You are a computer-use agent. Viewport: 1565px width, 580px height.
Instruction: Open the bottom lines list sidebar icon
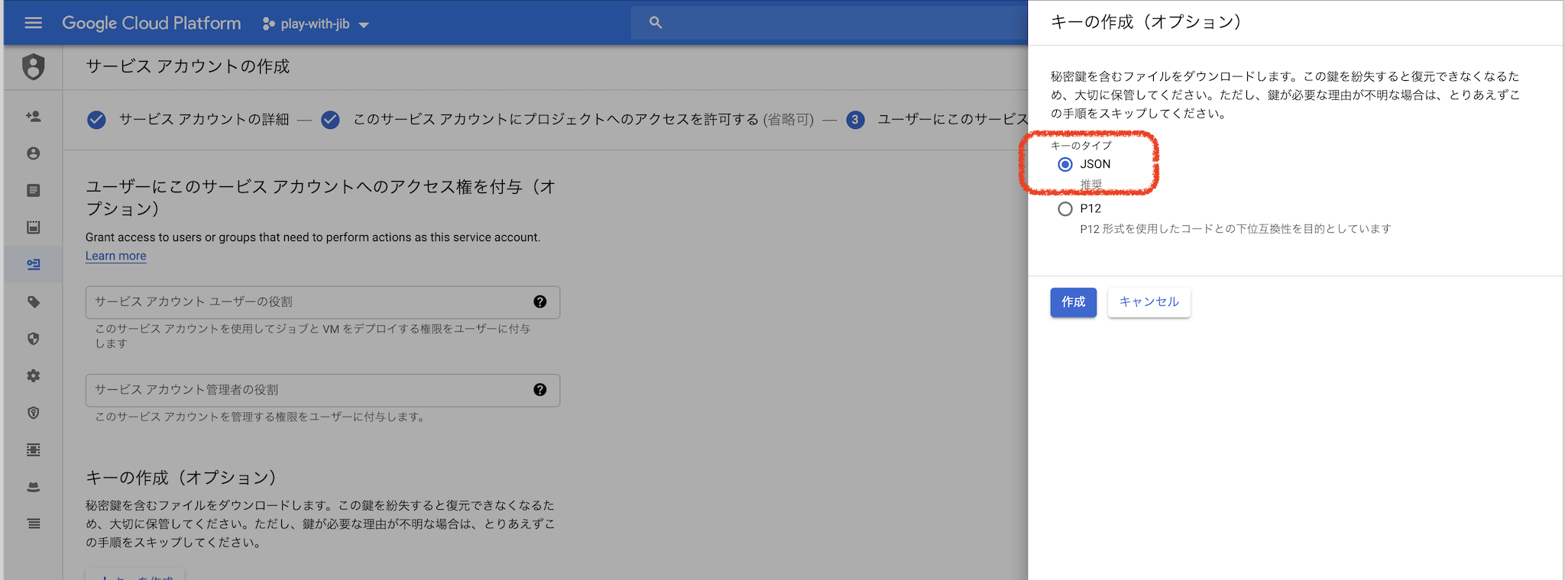[x=33, y=524]
